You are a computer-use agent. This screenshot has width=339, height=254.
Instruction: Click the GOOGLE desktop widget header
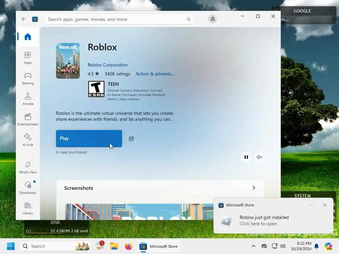(302, 11)
